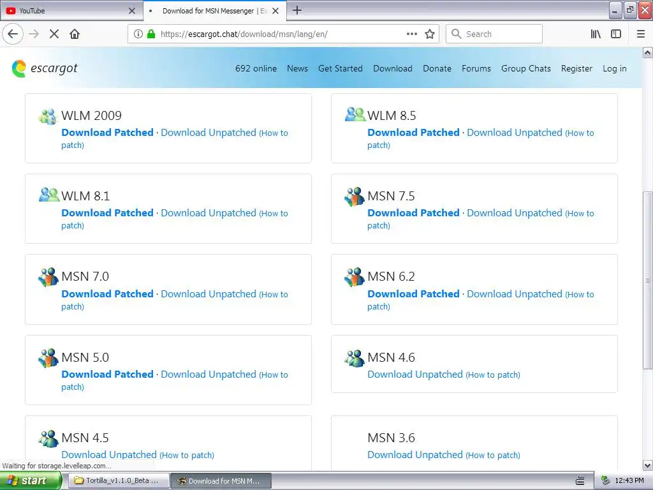653x490 pixels.
Task: Open How to patch for MSN 4.6
Action: tap(493, 375)
